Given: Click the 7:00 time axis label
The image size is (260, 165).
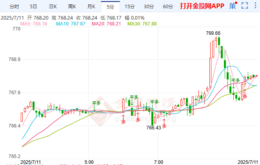Looking at the screenshot, I should tap(158, 162).
